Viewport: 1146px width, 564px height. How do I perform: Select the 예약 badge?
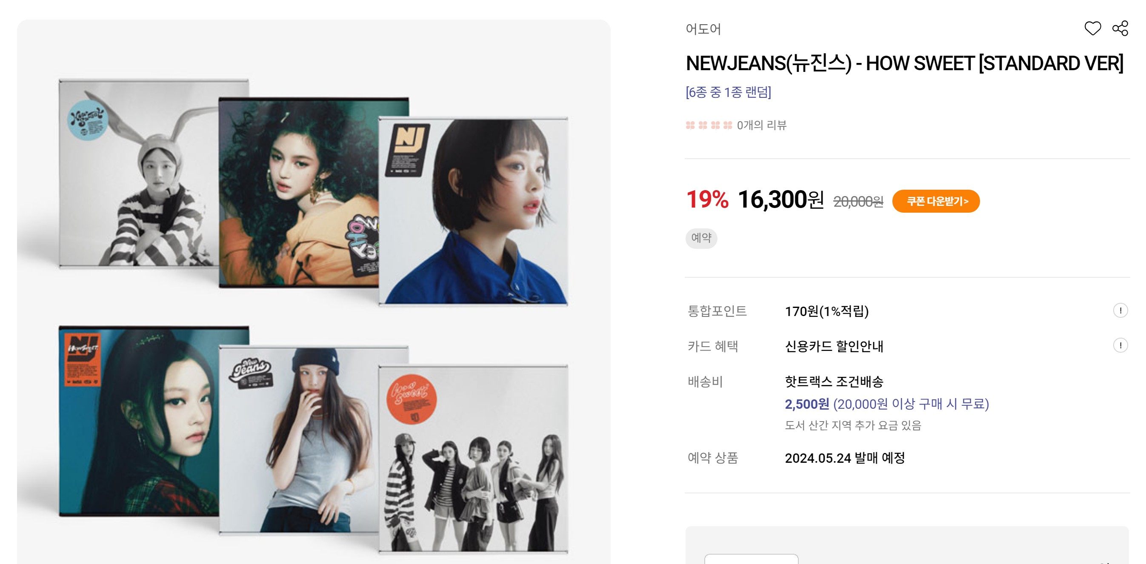click(701, 238)
